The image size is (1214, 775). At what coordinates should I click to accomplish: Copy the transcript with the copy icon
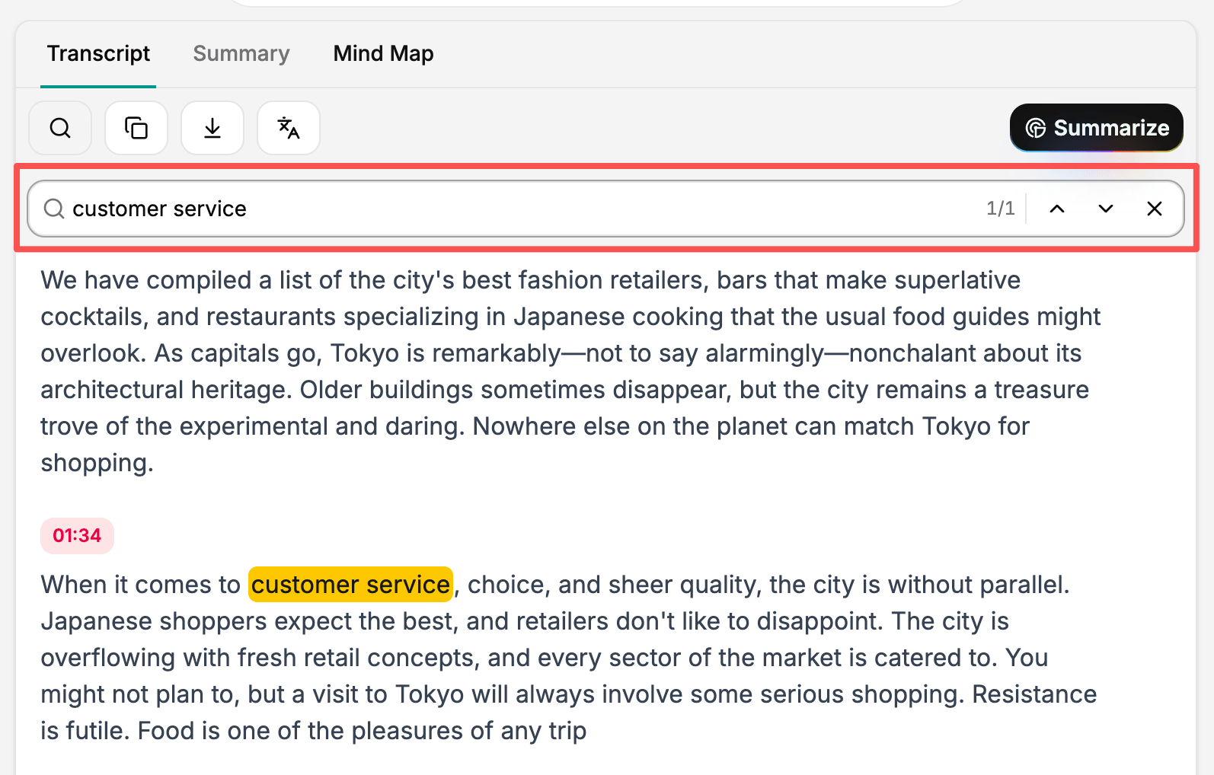(x=136, y=128)
